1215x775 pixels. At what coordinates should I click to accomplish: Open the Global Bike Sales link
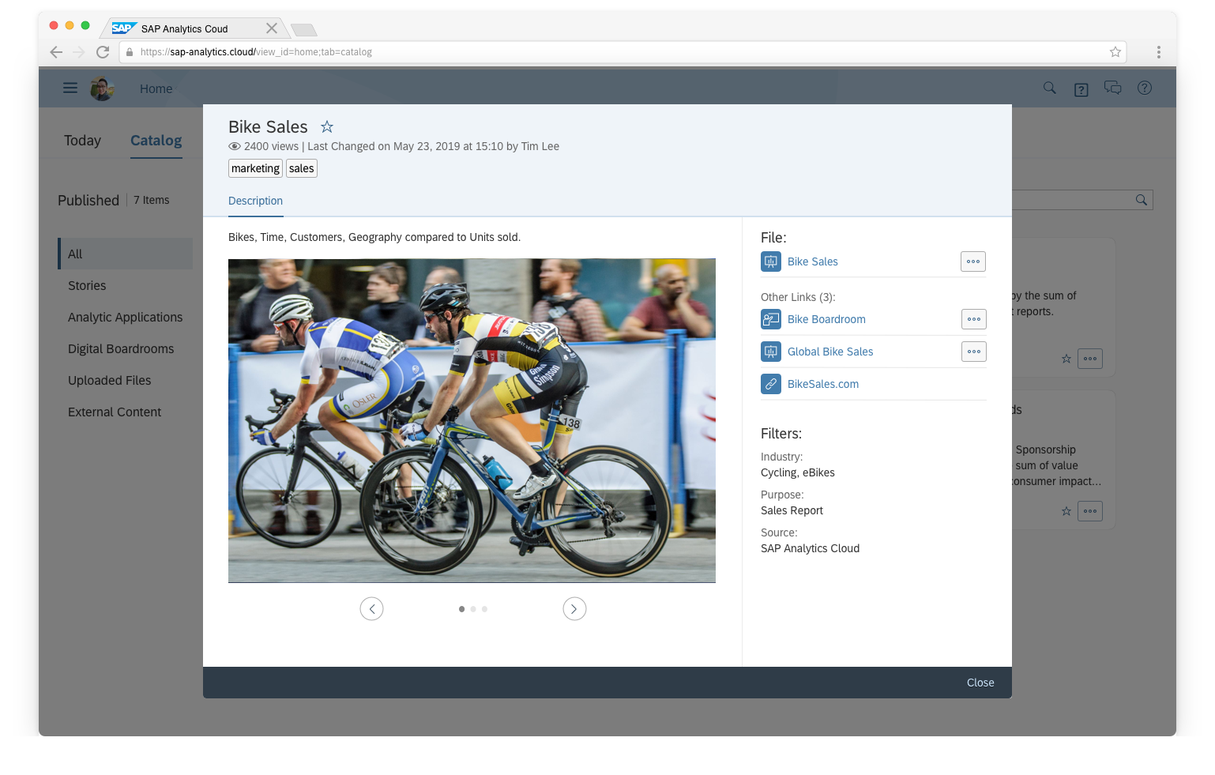tap(830, 352)
